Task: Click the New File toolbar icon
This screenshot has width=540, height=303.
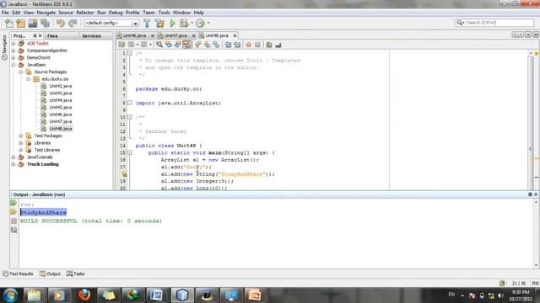Action: coord(9,24)
